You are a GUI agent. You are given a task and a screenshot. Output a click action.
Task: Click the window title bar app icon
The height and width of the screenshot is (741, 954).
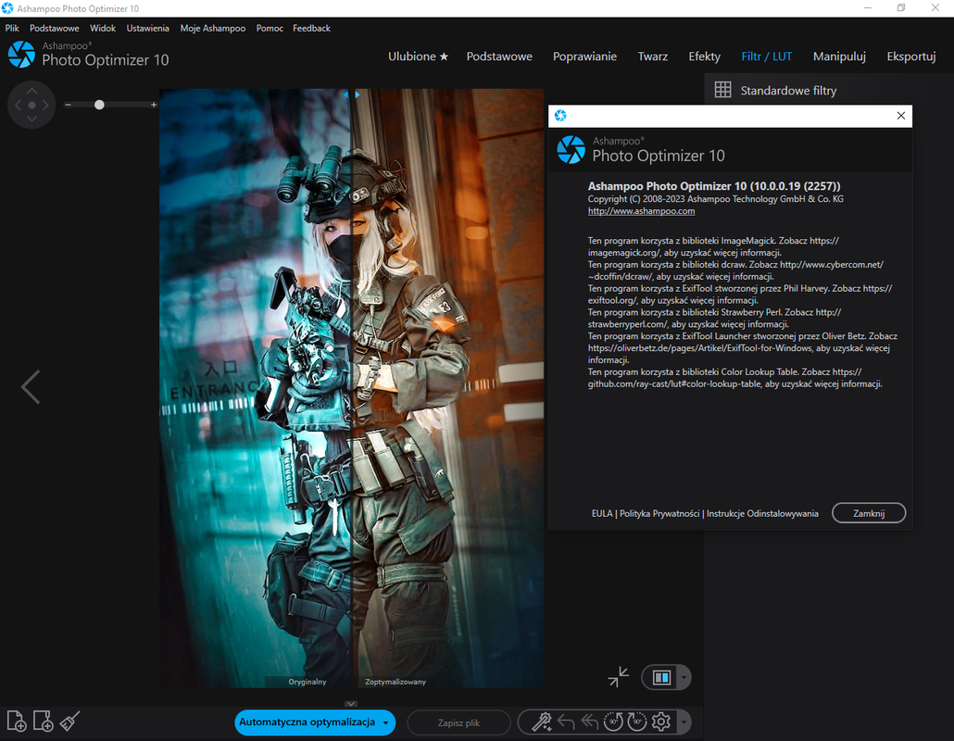tap(7, 8)
